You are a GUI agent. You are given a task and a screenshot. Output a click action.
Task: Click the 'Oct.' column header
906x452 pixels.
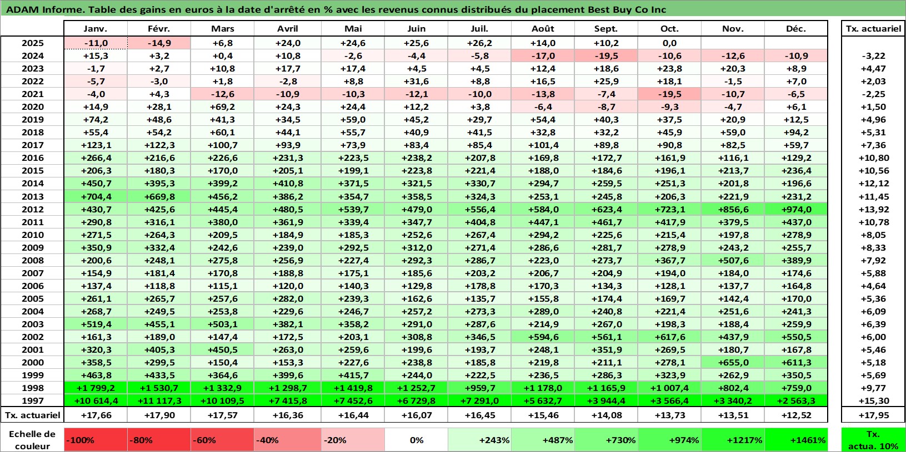pos(669,29)
